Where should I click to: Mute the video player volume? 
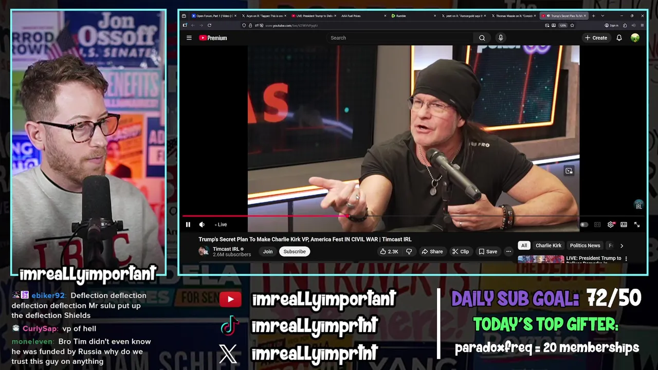pyautogui.click(x=202, y=225)
